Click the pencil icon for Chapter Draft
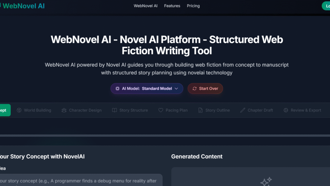 coord(242,110)
